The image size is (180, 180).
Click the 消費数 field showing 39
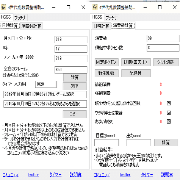pyautogui.click(x=163, y=38)
